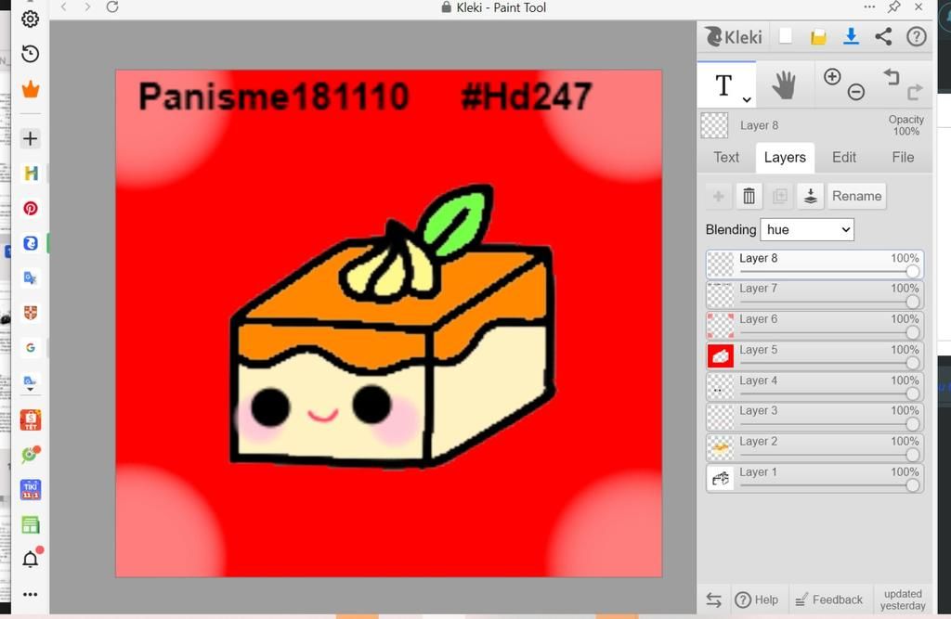951x619 pixels.
Task: Select Layer 4 in the layers list
Action: [x=814, y=387]
